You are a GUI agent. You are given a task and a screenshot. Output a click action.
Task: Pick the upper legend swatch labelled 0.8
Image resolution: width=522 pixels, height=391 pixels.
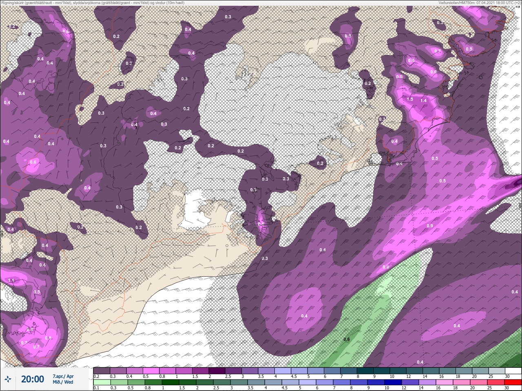coord(167,371)
